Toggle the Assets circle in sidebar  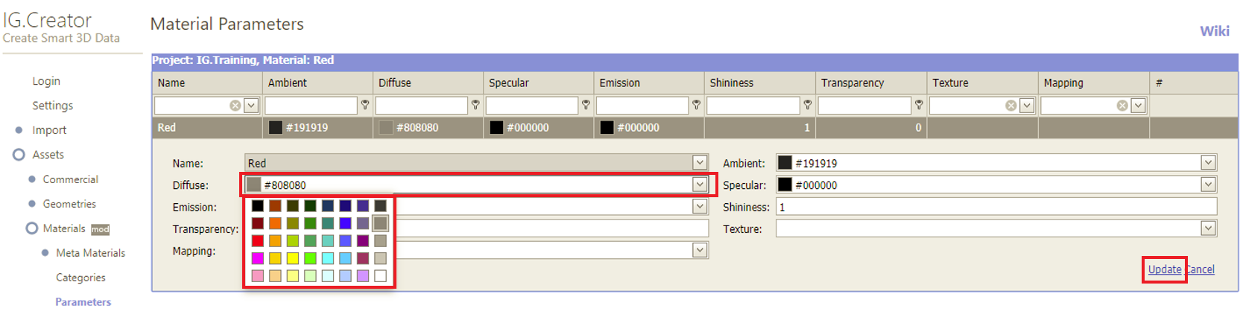[19, 155]
